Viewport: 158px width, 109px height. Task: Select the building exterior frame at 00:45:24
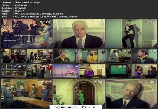(x=14, y=71)
